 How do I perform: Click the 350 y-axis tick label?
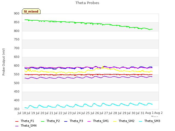17,109
